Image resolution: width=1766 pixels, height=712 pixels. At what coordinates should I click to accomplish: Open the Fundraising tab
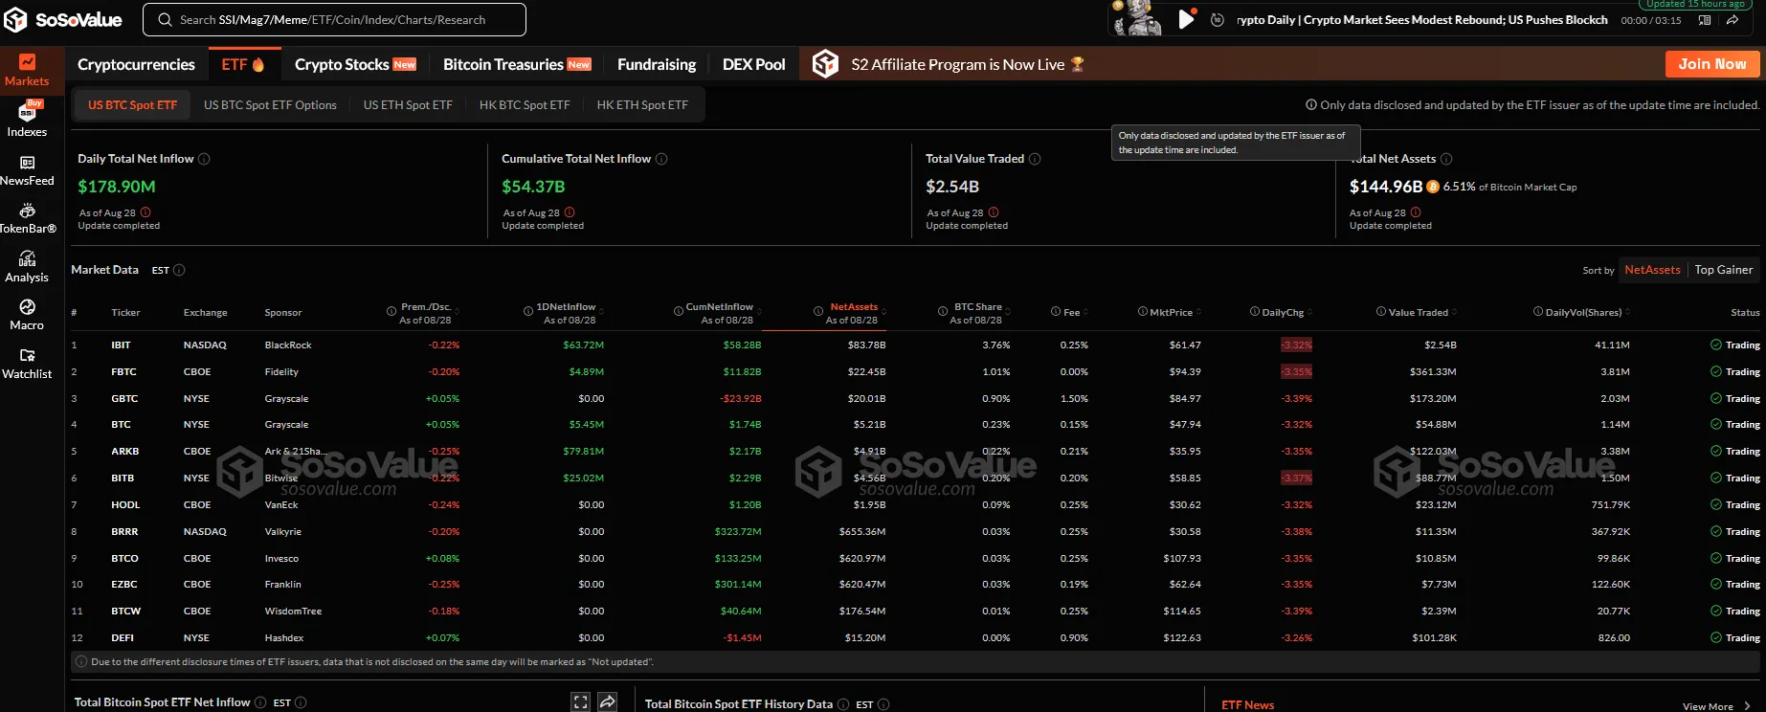(657, 64)
